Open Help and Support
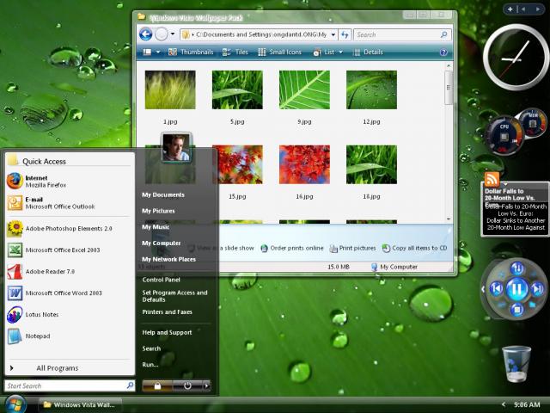The width and height of the screenshot is (550, 413). 167,333
